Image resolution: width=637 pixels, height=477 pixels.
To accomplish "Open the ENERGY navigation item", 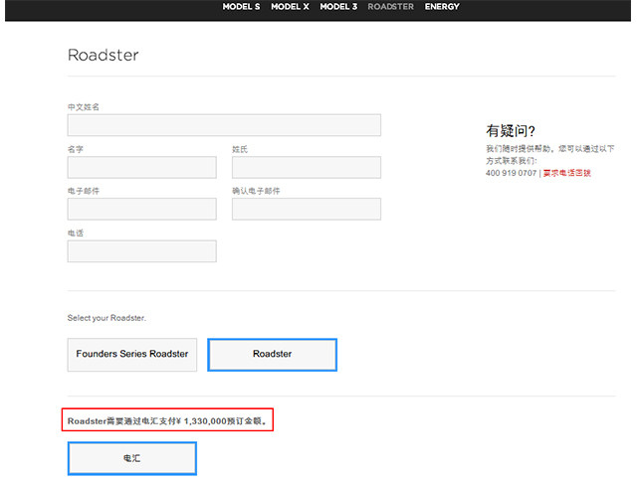I will (442, 7).
